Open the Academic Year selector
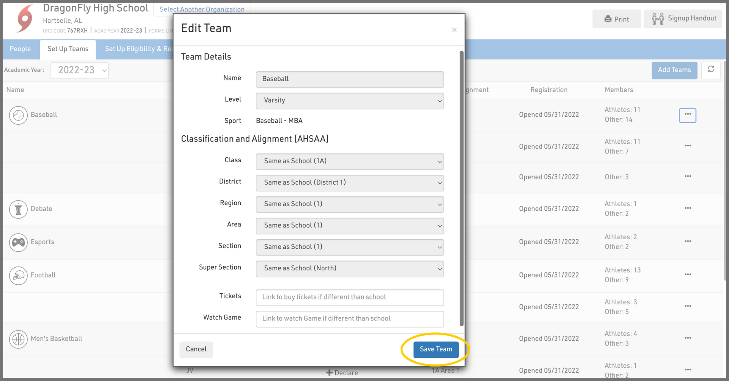Screen dimensions: 729x381 click(79, 70)
